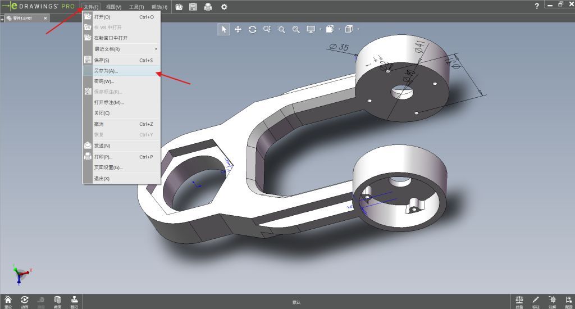Toggle the select arrow tool
Image resolution: width=575 pixels, height=309 pixels.
pos(224,29)
